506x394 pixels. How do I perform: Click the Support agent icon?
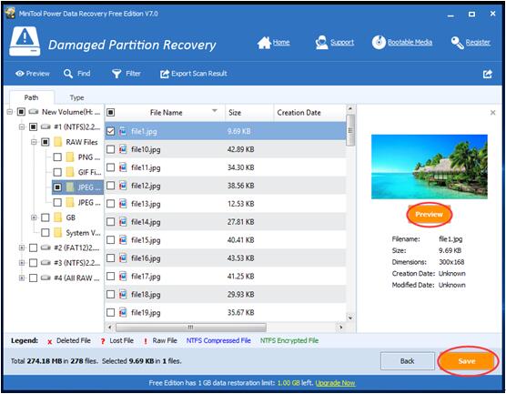(321, 43)
